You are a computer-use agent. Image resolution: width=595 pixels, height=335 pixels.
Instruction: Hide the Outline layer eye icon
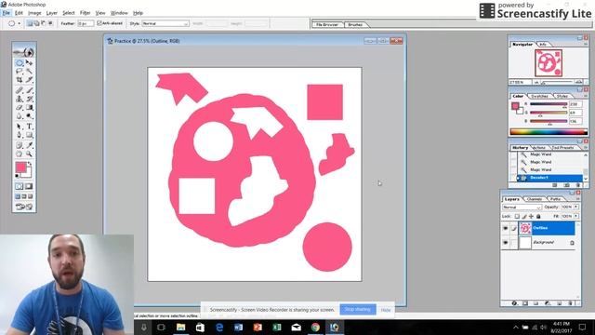[x=506, y=228]
